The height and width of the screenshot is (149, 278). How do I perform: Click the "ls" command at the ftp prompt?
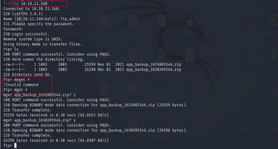tap(16, 49)
